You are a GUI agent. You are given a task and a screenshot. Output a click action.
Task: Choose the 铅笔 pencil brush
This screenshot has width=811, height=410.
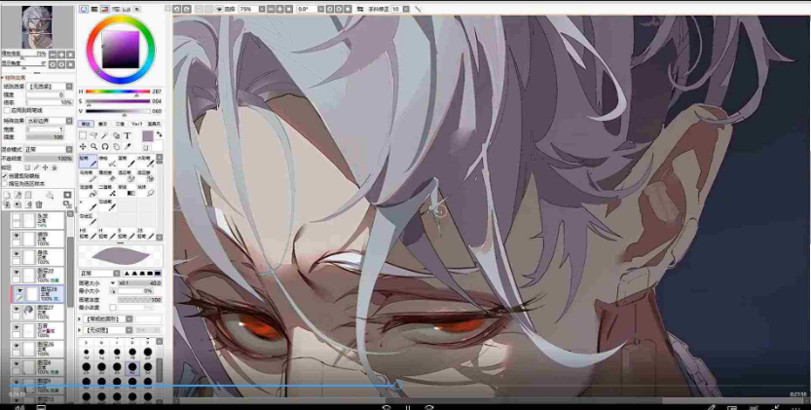pos(88,161)
